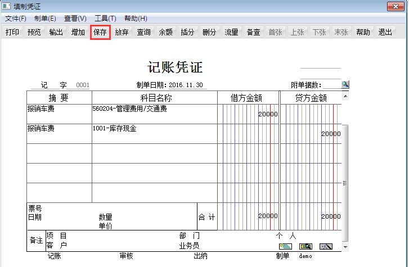Click the first small icon at voucher bottom right
The height and width of the screenshot is (267, 409).
[x=285, y=246]
